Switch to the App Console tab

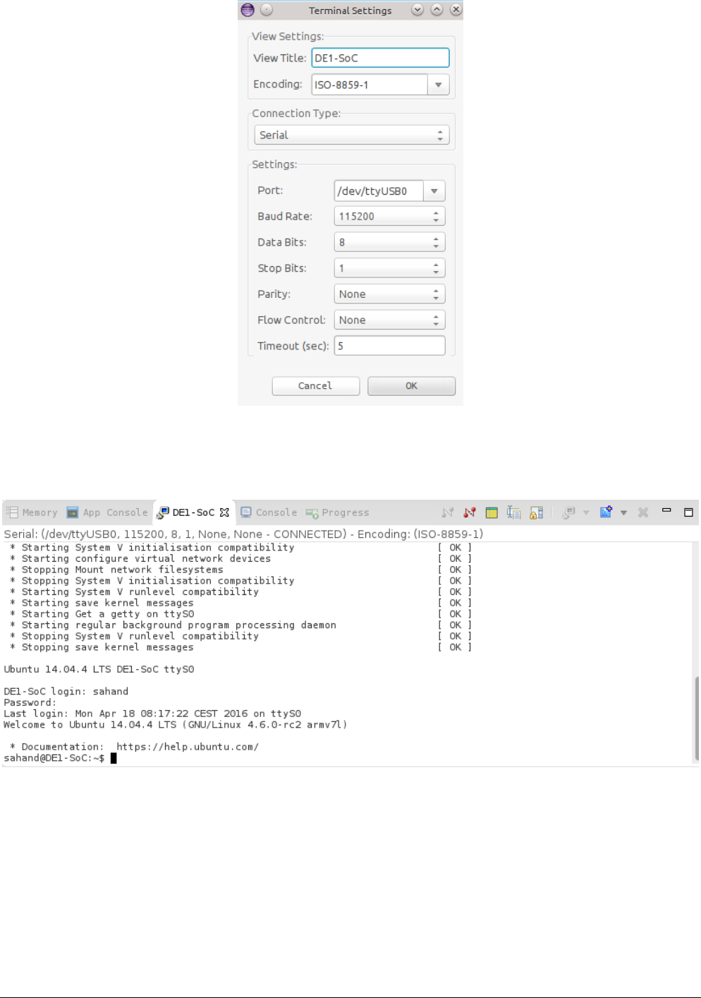point(107,512)
